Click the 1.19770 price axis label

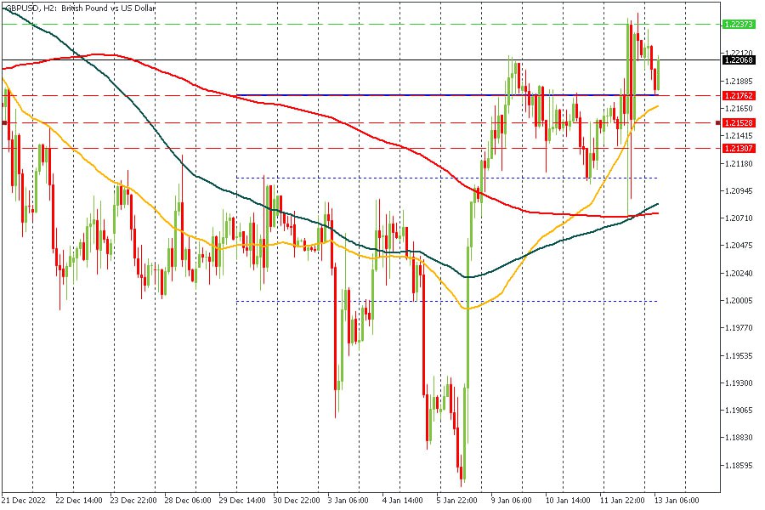click(739, 328)
